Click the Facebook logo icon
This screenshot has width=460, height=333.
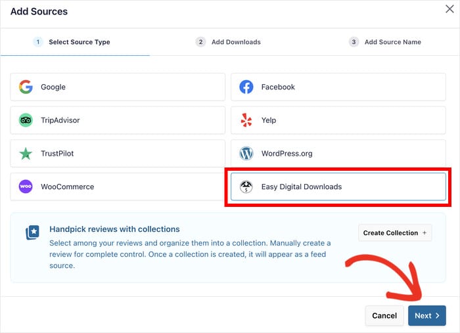pos(246,87)
